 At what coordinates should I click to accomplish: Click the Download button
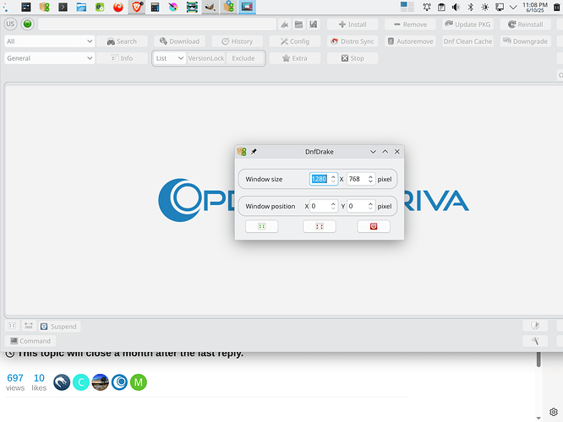pos(179,41)
